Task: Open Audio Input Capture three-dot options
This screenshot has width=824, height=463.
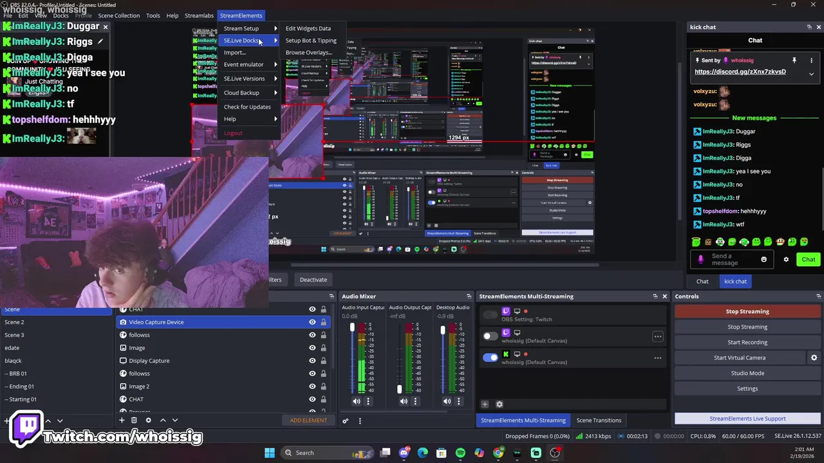Action: [x=368, y=401]
